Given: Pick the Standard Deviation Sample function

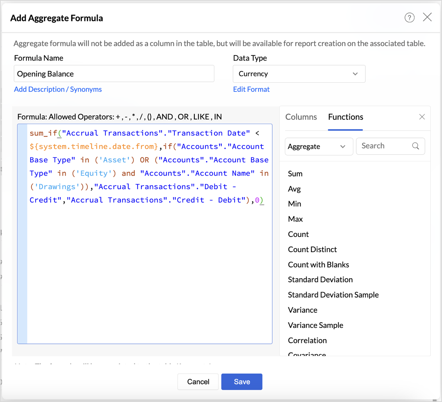Looking at the screenshot, I should click(333, 295).
